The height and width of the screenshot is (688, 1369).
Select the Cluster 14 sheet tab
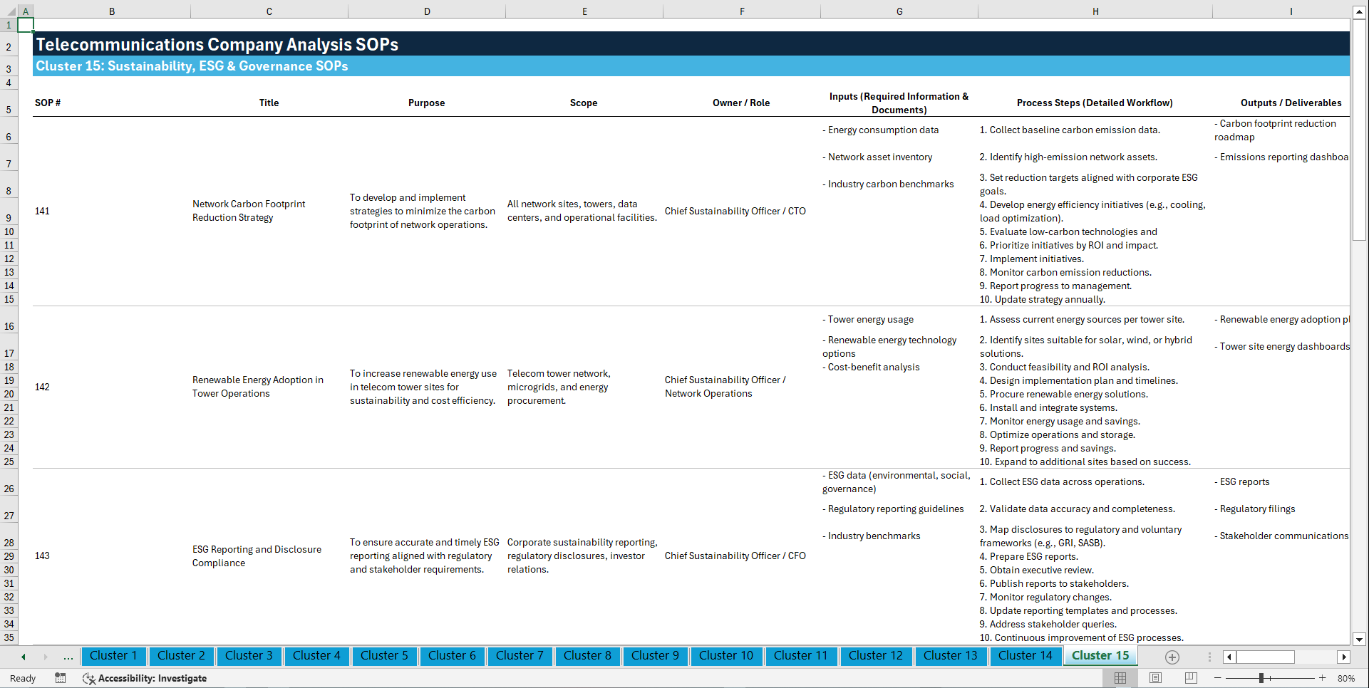[x=1026, y=656]
